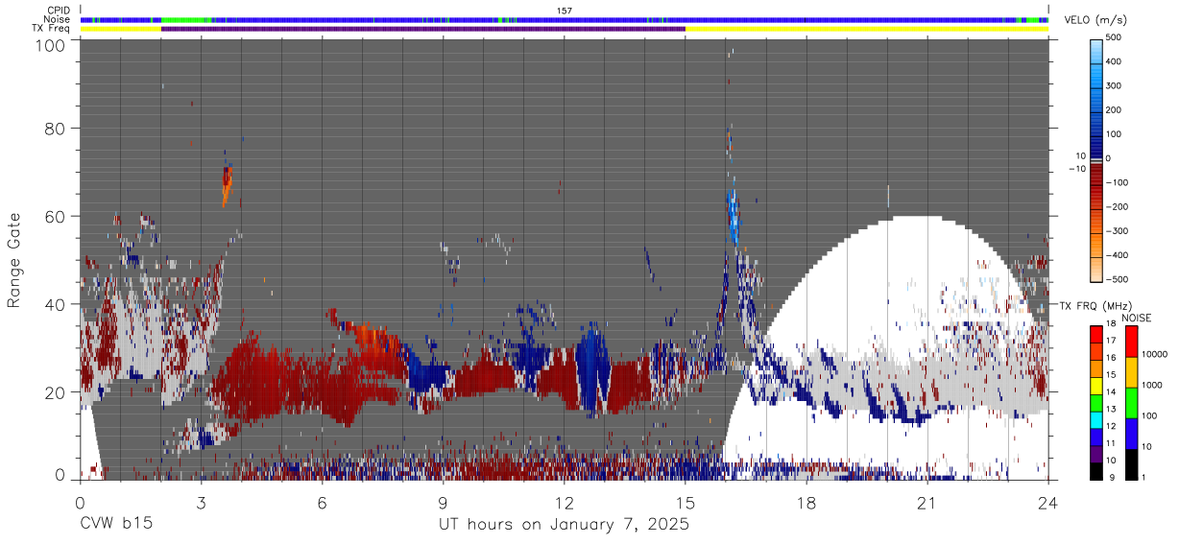Select the 'CVW b15' radar label
This screenshot has height=544, width=1179.
coord(115,524)
